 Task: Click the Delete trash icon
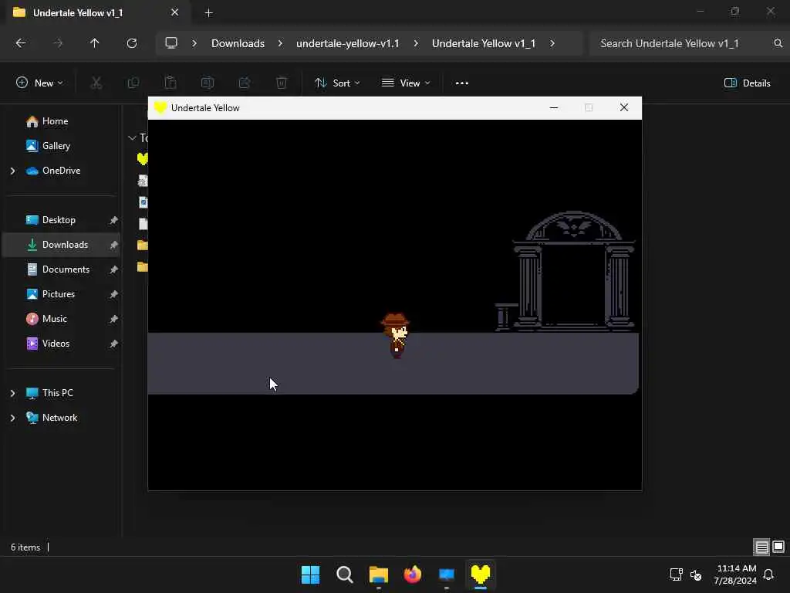click(x=282, y=83)
